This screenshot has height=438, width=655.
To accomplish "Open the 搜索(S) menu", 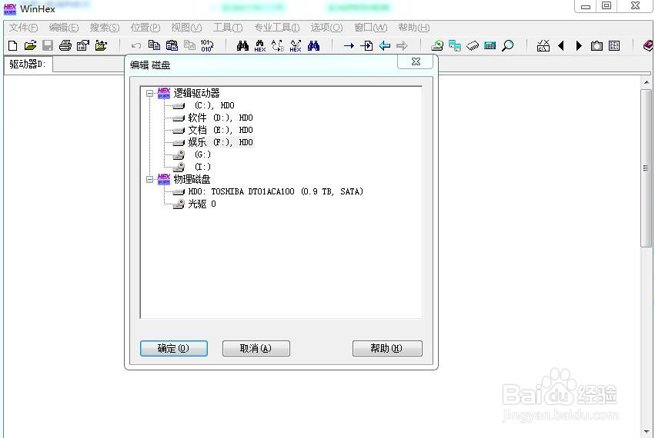I will coord(105,28).
